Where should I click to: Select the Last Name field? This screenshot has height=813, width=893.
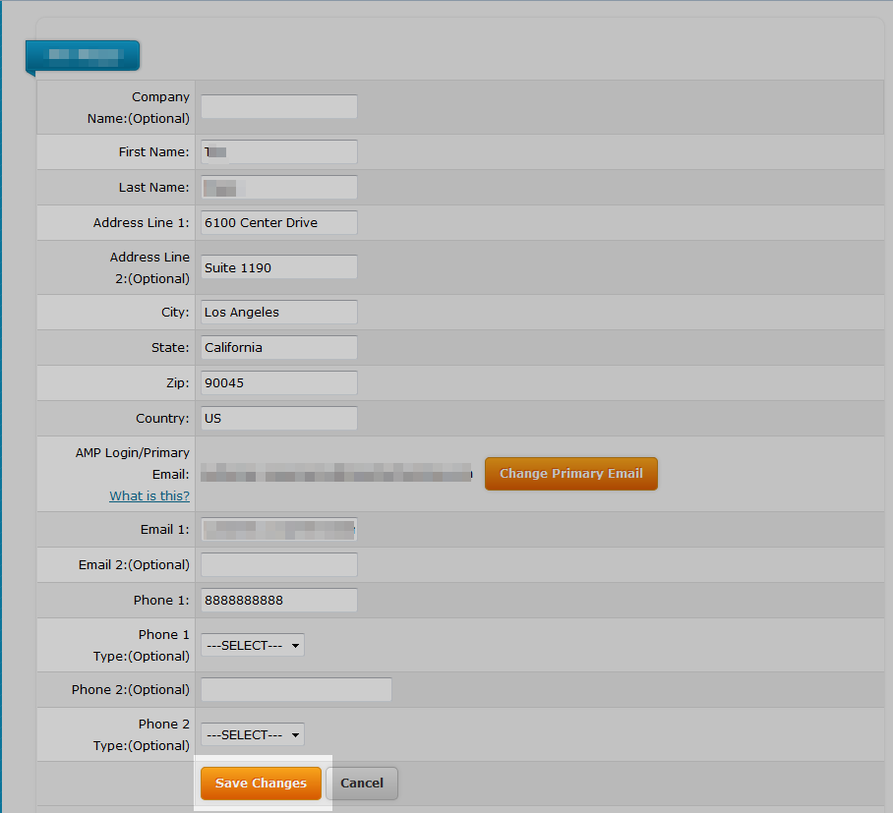pyautogui.click(x=278, y=188)
